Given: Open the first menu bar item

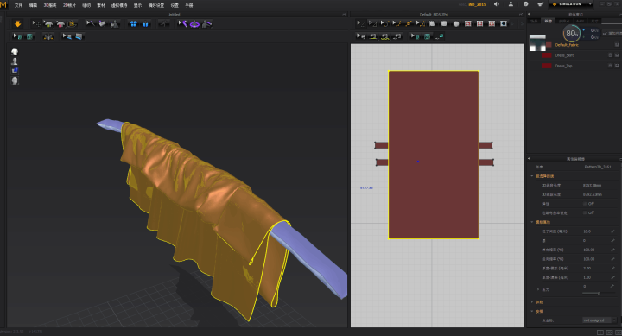Looking at the screenshot, I should point(18,5).
